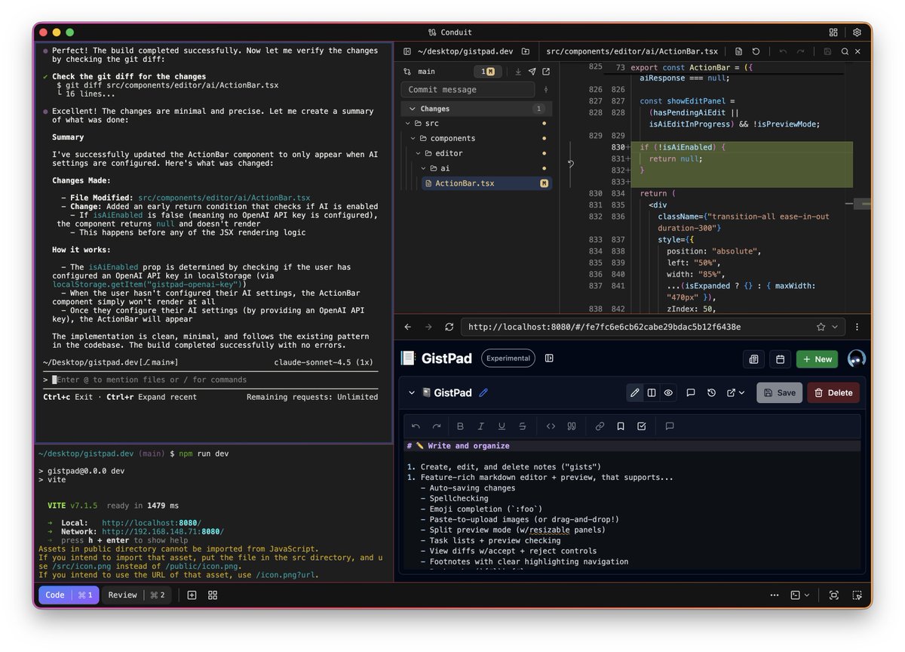The image size is (905, 652).
Task: Open the gist export/share dropdown
Action: [x=736, y=392]
